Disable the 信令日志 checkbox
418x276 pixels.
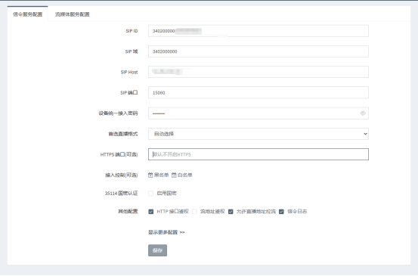281,212
